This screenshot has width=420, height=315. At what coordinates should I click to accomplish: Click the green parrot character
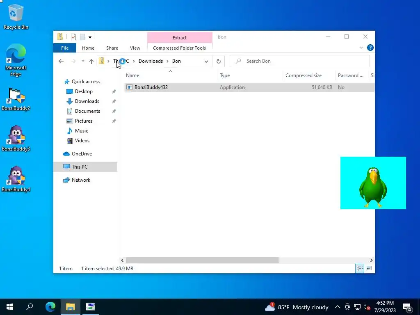[x=373, y=187]
